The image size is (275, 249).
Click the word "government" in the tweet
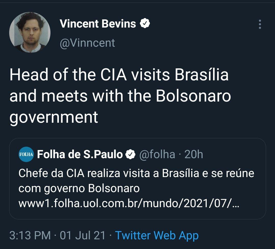[54, 117]
